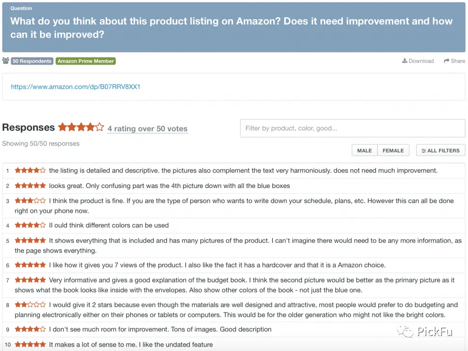Click the respondents group icon
Image resolution: width=468 pixels, height=351 pixels.
tap(6, 61)
